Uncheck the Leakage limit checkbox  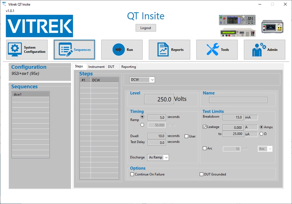(205, 127)
